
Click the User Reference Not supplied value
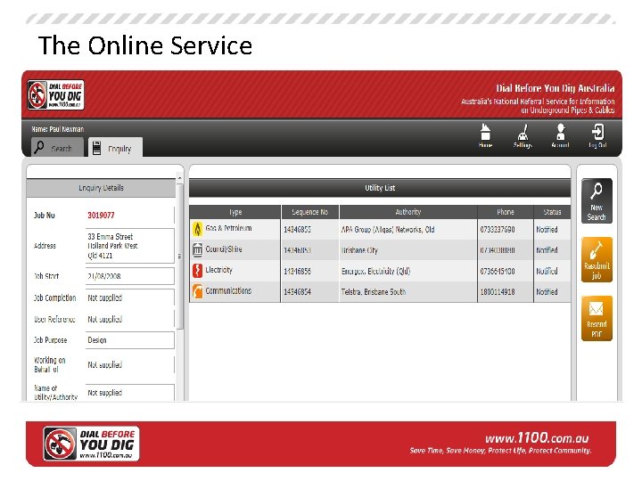click(105, 319)
